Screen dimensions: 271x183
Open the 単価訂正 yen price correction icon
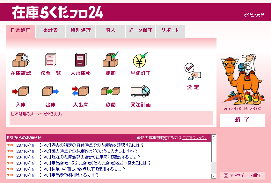[x=141, y=60]
